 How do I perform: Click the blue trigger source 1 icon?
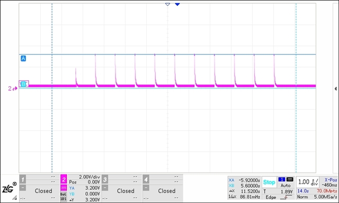282,180
